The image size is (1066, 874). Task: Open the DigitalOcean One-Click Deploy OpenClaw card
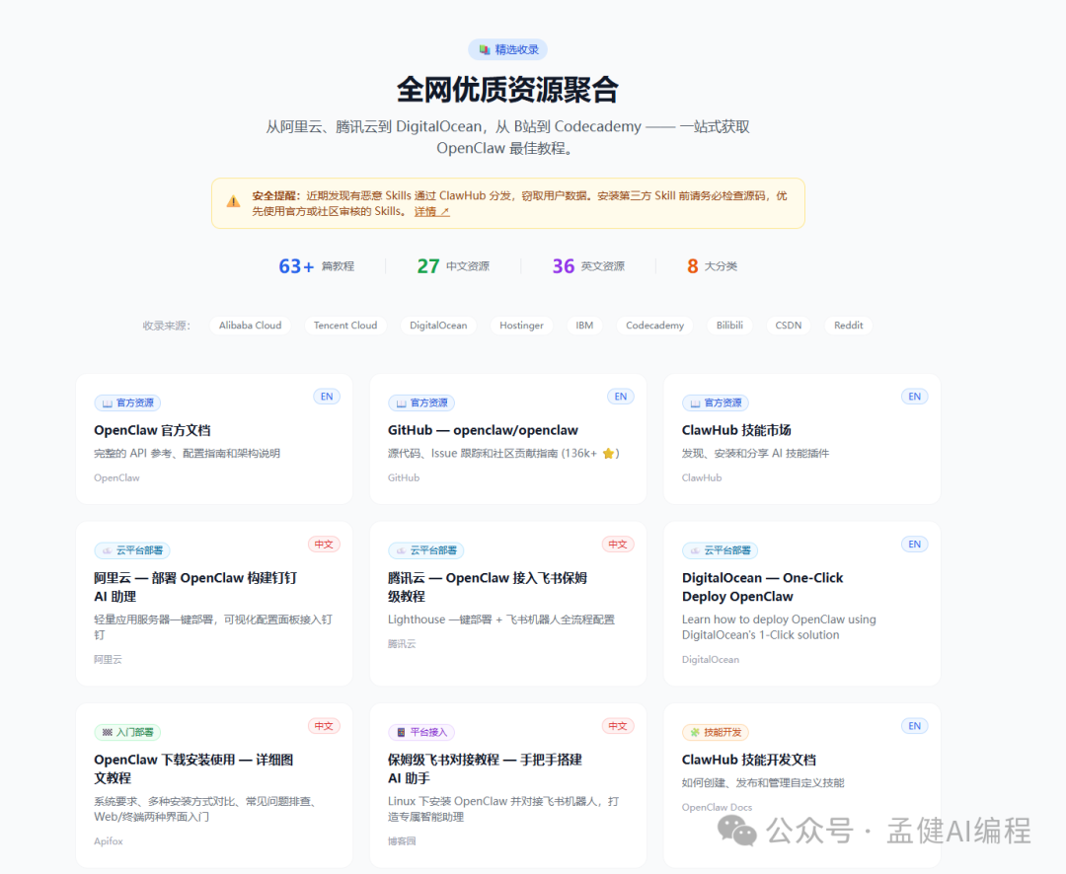(762, 587)
